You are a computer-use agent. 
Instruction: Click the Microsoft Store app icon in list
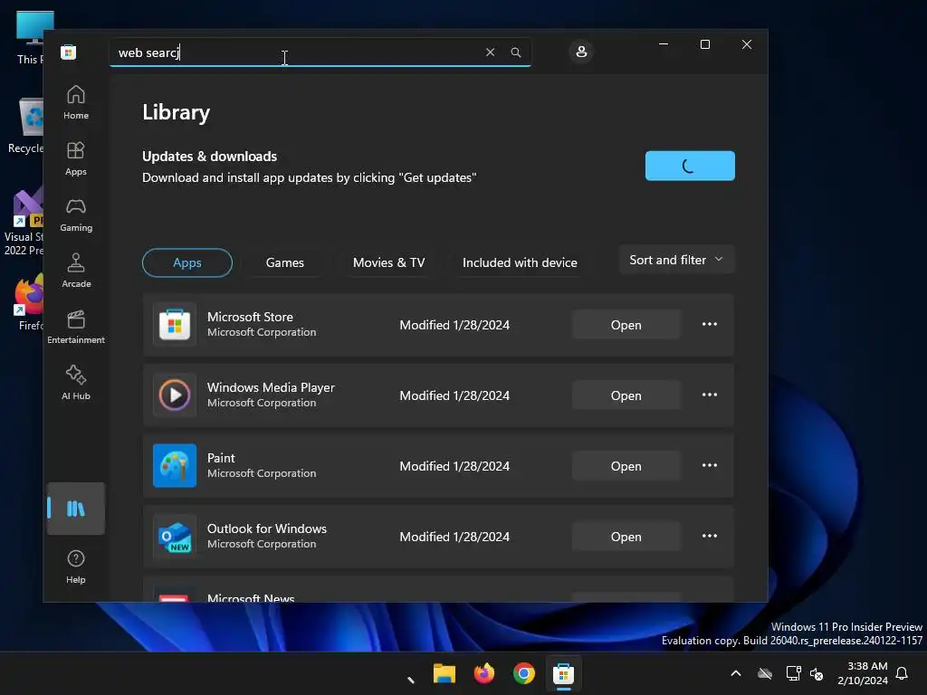[x=175, y=325]
